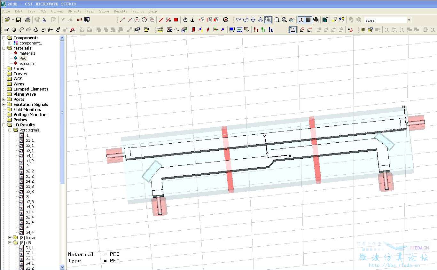Collapse the Port signals folder
The image size is (437, 270).
[x=10, y=130]
